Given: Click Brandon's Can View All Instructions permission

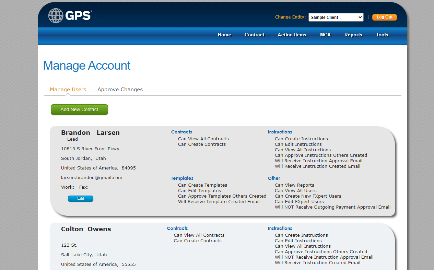Looking at the screenshot, I should 303,150.
